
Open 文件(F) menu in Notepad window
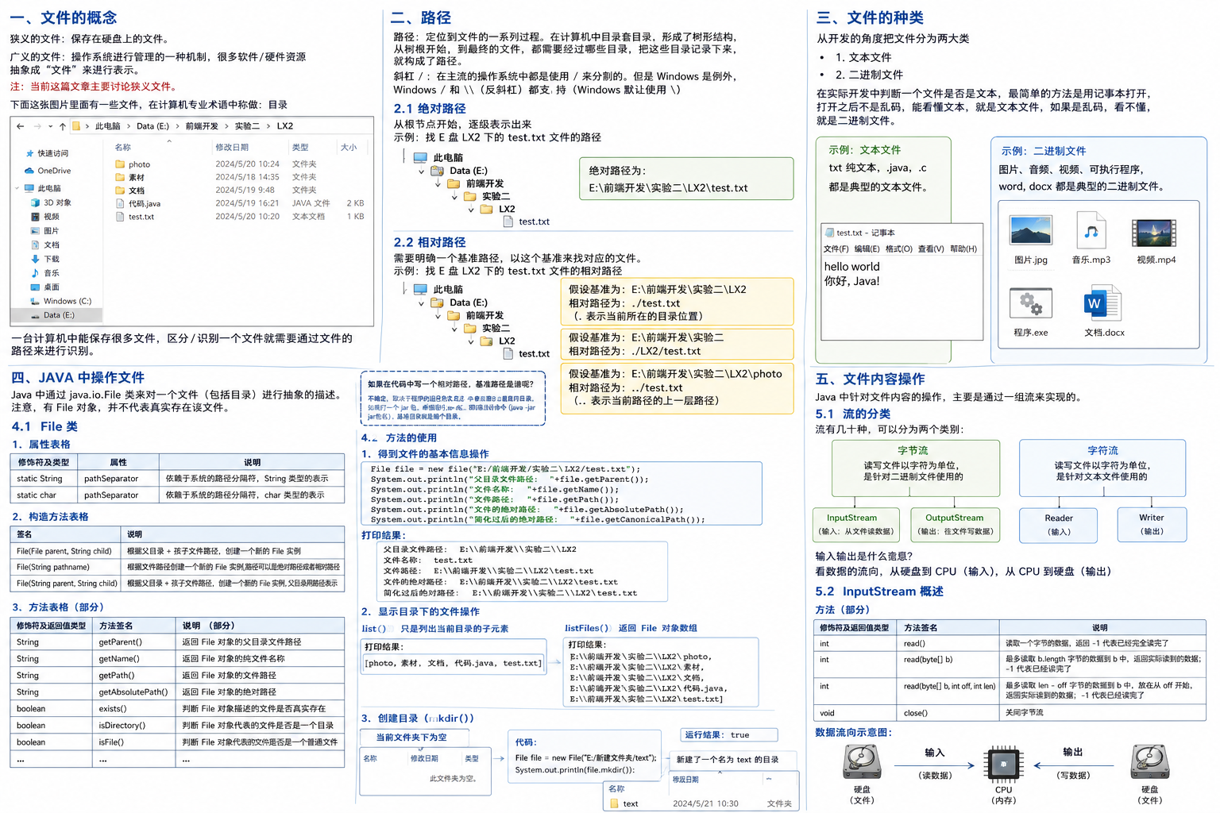836,249
